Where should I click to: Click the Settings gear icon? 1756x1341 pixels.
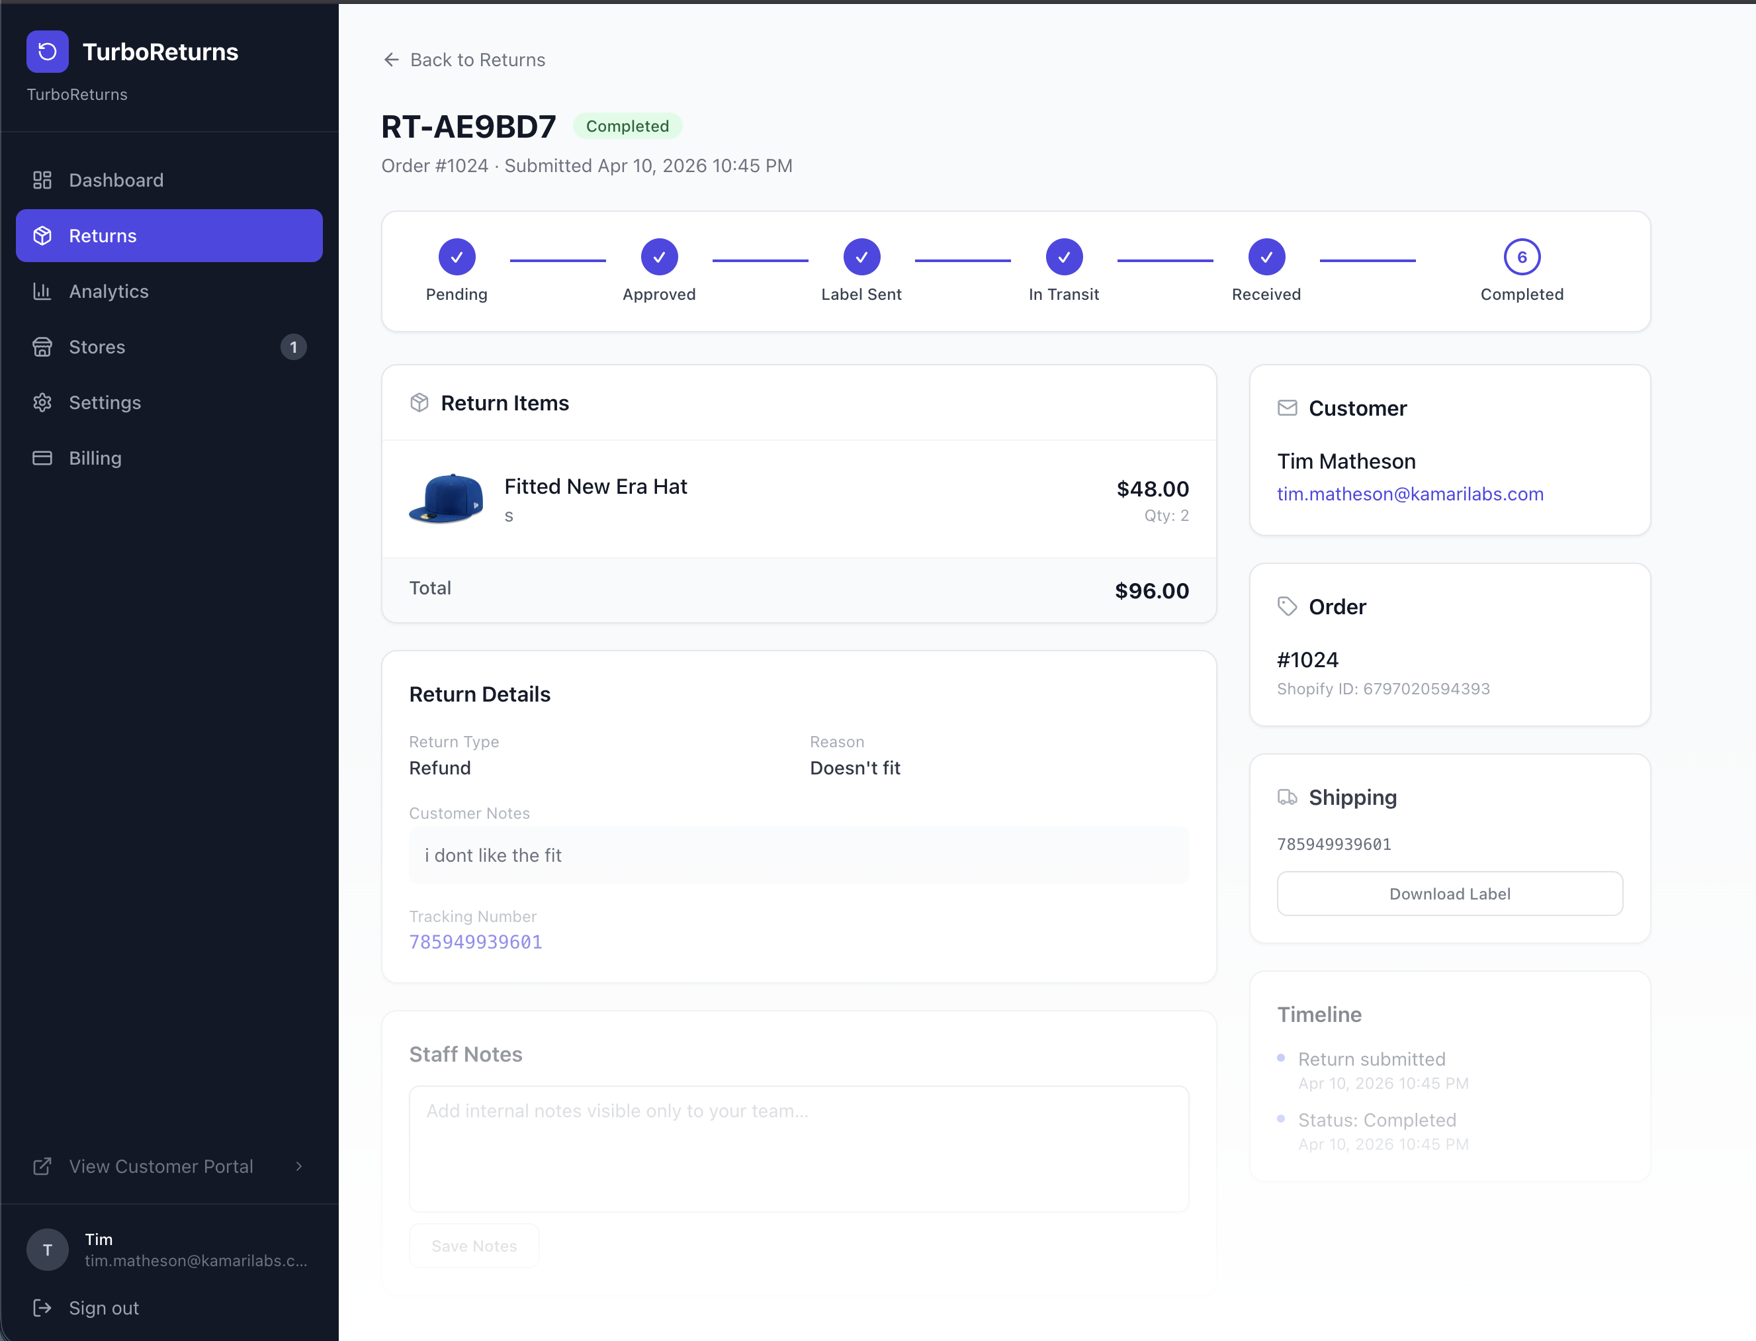[x=42, y=403]
